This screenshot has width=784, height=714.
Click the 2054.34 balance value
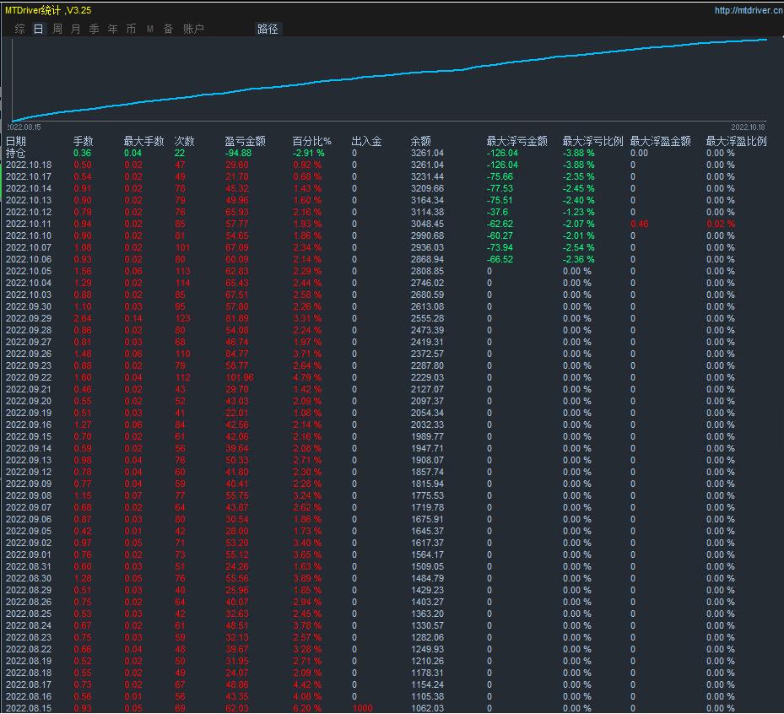428,413
